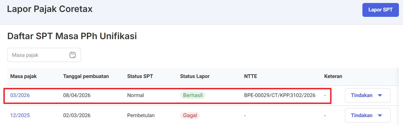Open the 03/2026 tax period link
403x125 pixels.
[20, 95]
